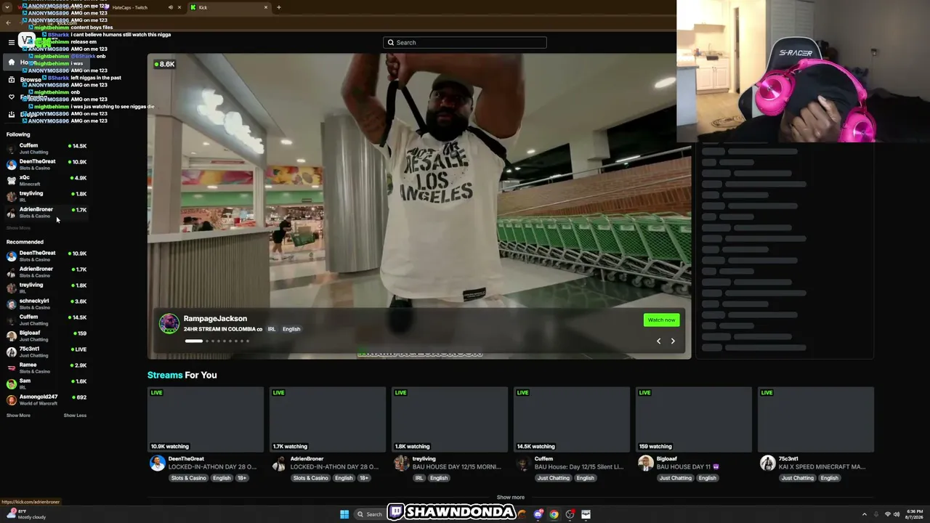This screenshot has height=523, width=930.
Task: Click the Drops icon in sidebar
Action: point(11,114)
